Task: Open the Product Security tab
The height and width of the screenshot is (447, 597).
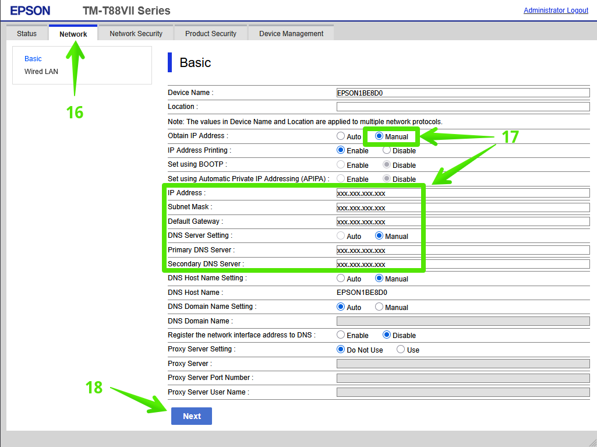Action: pyautogui.click(x=211, y=34)
